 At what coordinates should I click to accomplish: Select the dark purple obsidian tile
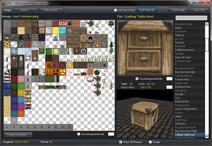pos(42,38)
